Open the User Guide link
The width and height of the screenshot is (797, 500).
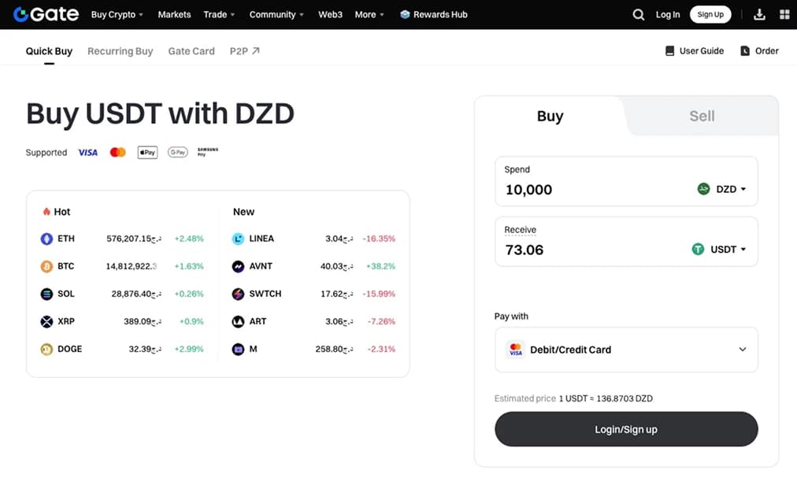pyautogui.click(x=694, y=51)
